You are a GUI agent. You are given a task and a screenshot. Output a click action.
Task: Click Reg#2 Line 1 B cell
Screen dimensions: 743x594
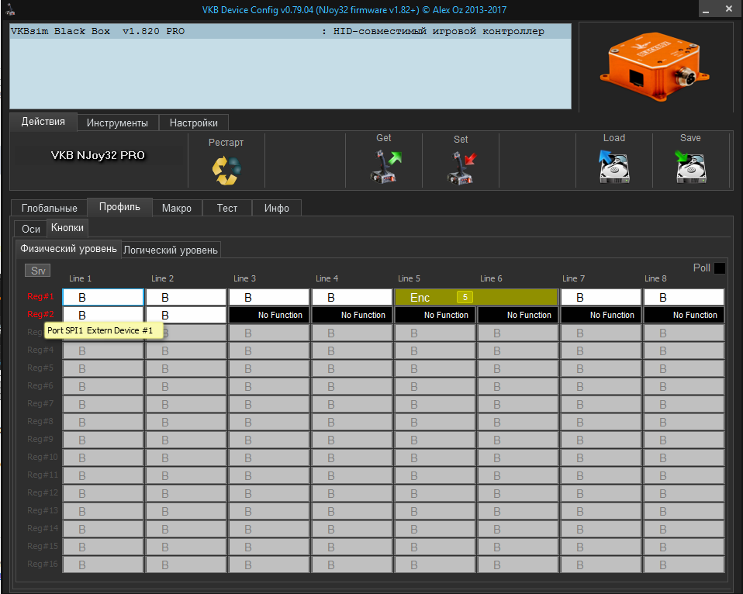(103, 315)
